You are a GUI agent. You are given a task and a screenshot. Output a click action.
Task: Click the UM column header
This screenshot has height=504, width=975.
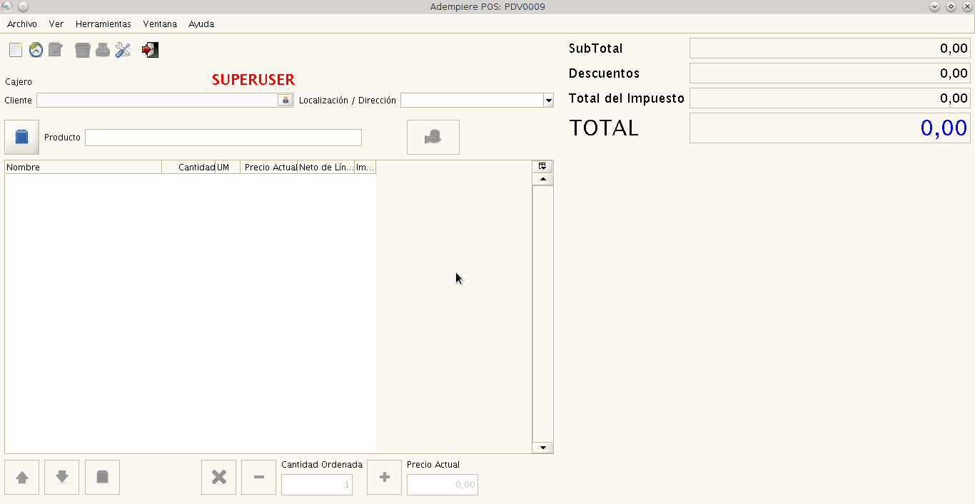click(x=228, y=168)
